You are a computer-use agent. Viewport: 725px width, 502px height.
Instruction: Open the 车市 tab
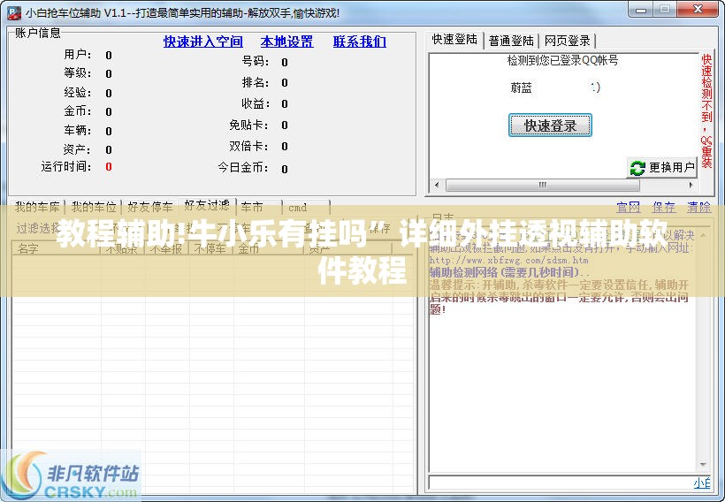(259, 207)
